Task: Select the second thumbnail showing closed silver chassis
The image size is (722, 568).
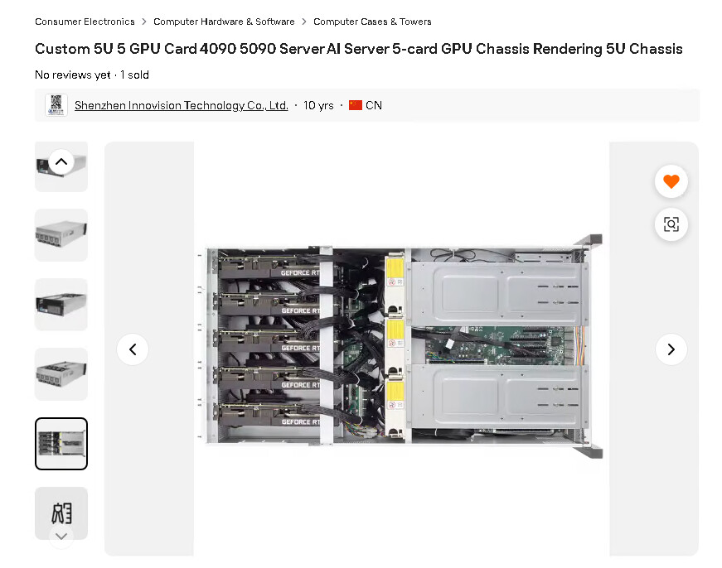Action: pyautogui.click(x=61, y=235)
